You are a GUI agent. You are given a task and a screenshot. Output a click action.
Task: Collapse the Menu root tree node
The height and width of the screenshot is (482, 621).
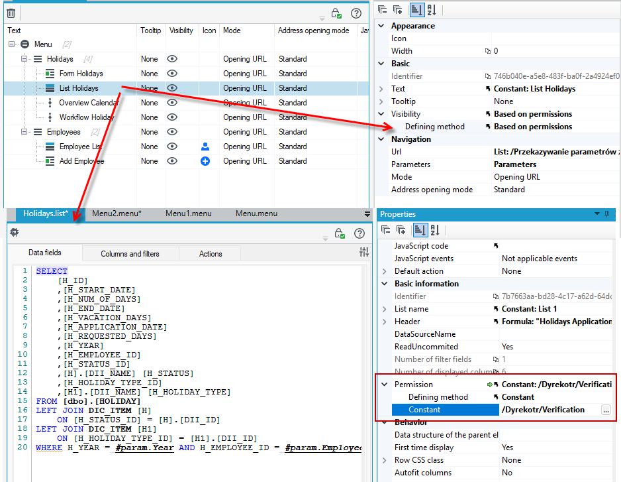pyautogui.click(x=11, y=44)
